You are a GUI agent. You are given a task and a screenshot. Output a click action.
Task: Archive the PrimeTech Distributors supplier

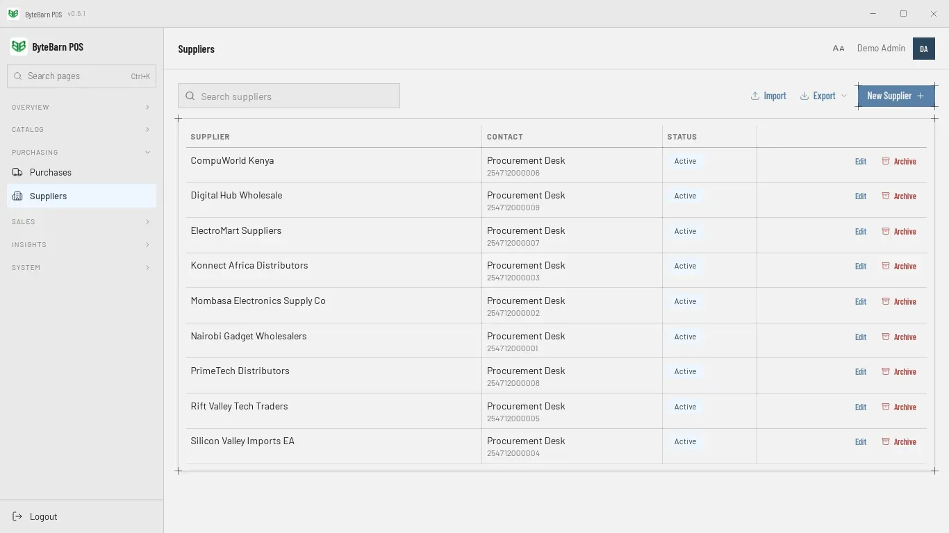pyautogui.click(x=899, y=371)
